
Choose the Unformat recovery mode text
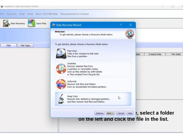point(87,84)
